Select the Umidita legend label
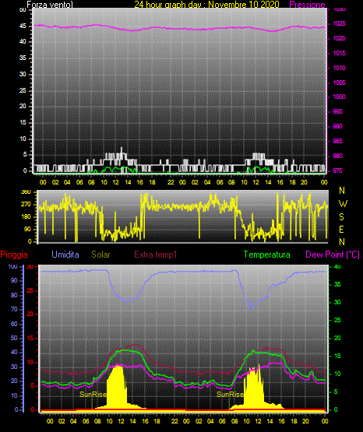This screenshot has height=432, width=363. click(65, 255)
